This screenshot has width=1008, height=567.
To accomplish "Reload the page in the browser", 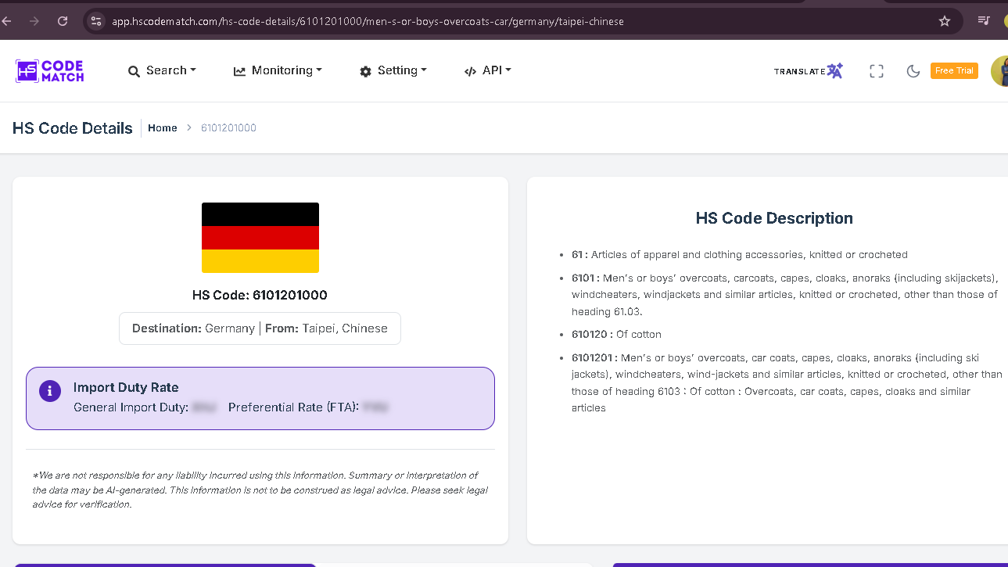I will pos(63,21).
